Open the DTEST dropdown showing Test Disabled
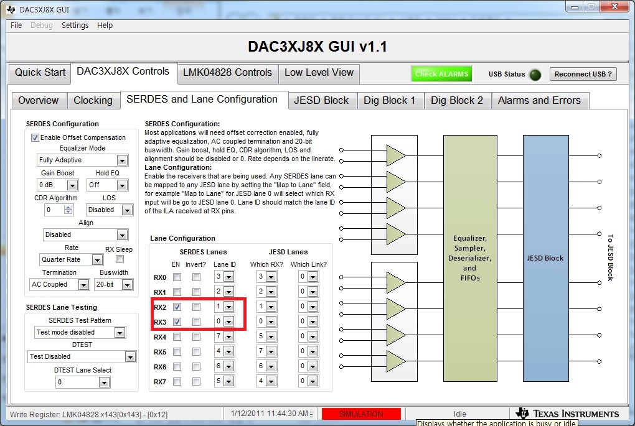 point(130,357)
